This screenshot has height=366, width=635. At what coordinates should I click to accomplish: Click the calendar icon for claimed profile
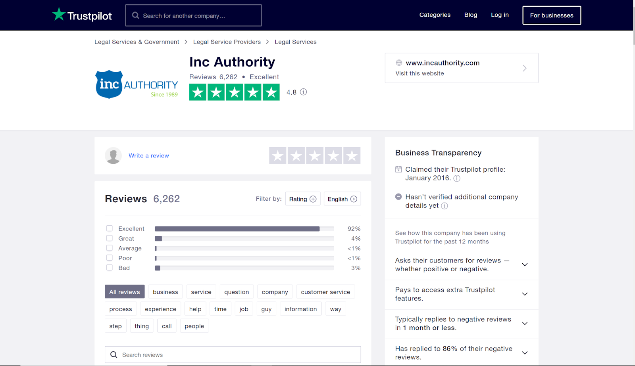[398, 169]
